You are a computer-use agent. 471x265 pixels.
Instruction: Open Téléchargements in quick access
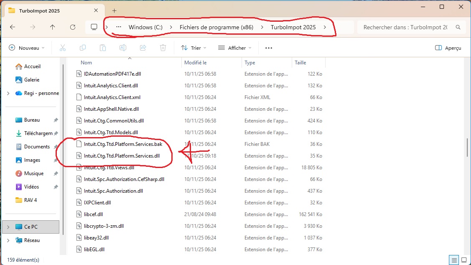[34, 133]
